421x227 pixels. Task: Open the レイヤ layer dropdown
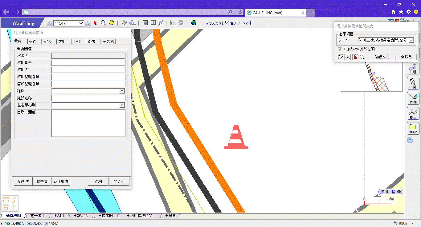pos(411,40)
